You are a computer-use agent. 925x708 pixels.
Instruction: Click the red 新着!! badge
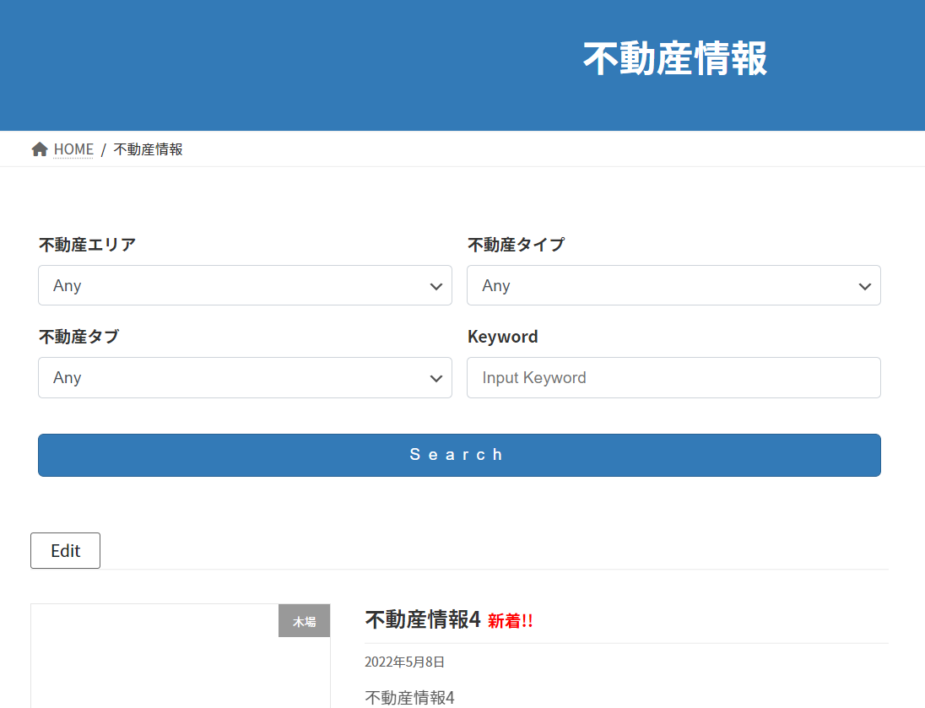click(510, 621)
